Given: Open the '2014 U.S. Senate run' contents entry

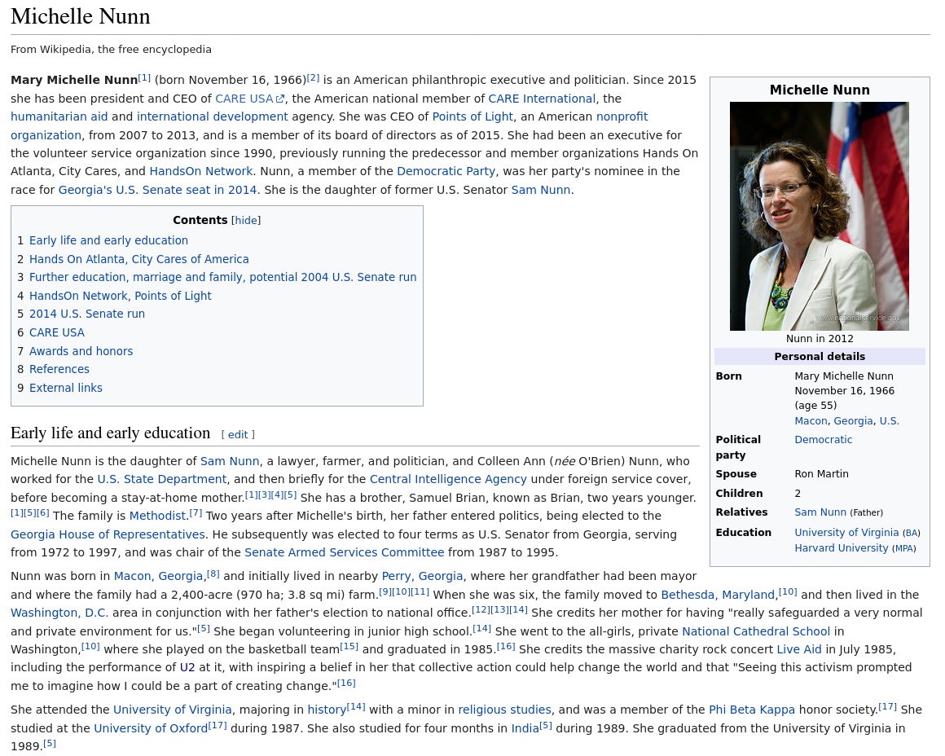Looking at the screenshot, I should [x=87, y=314].
